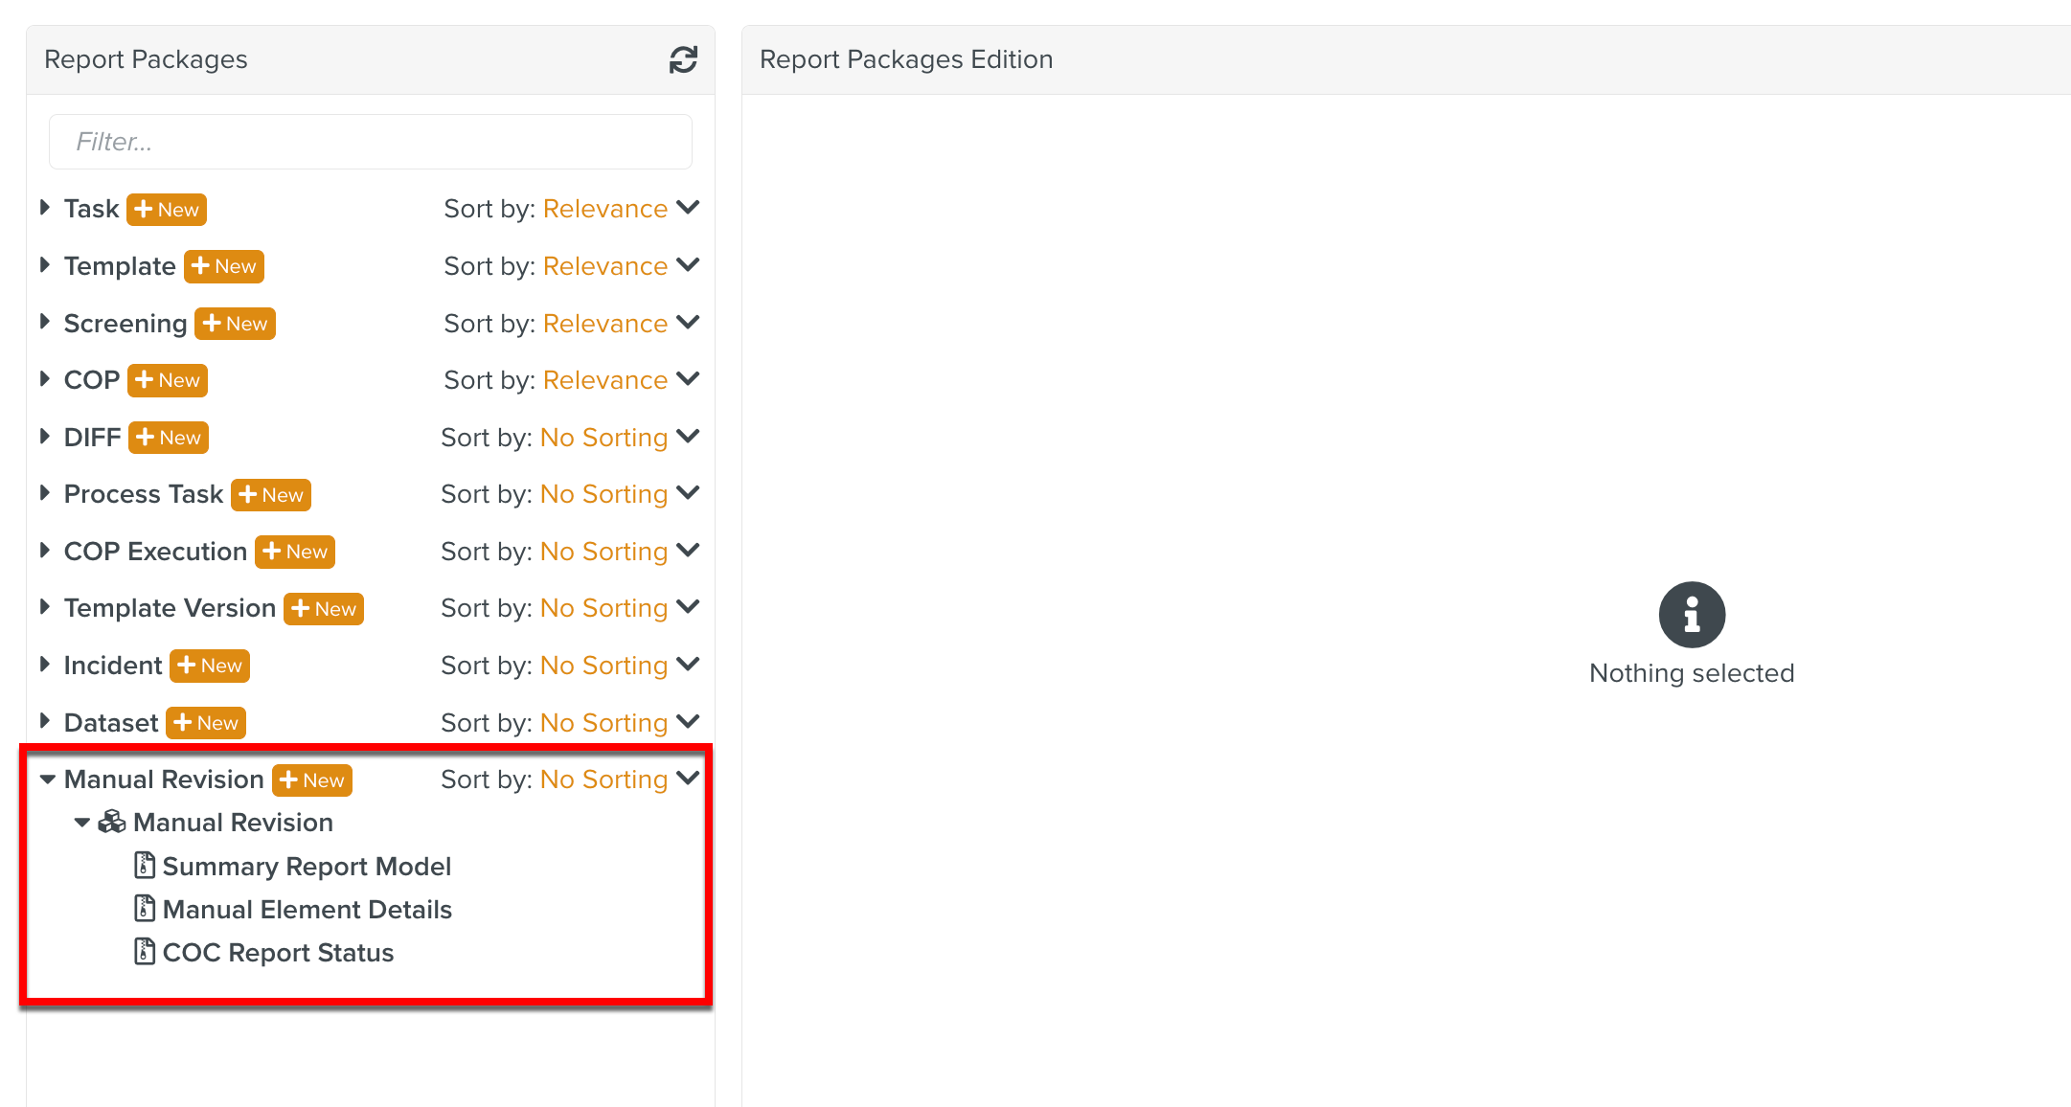
Task: Open Template sort dropdown chevron
Action: 688,265
